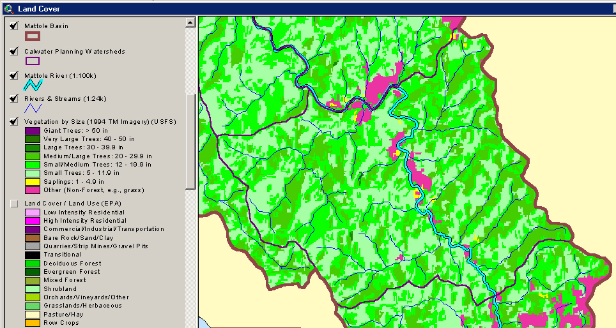
Task: Uncheck Vegetation by Size layer checkbox
Action: (14, 122)
